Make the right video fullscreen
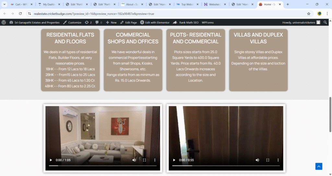This screenshot has height=176, width=332. (268, 160)
